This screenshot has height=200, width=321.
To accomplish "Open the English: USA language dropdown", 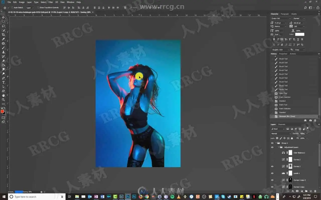I will [280, 50].
